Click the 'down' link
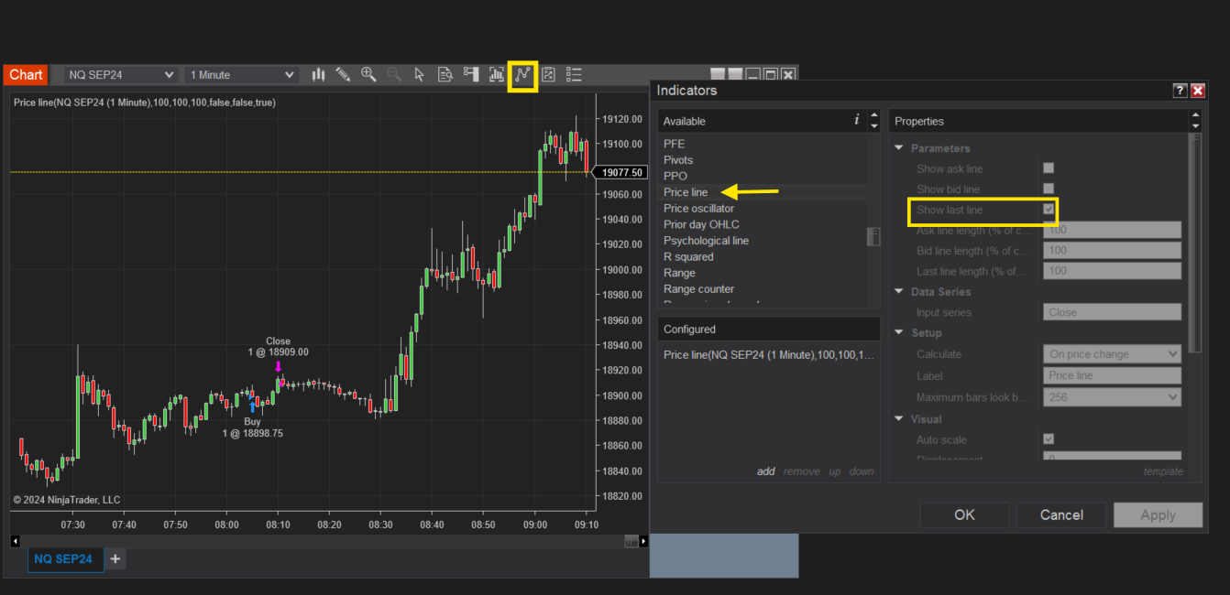 pos(862,471)
